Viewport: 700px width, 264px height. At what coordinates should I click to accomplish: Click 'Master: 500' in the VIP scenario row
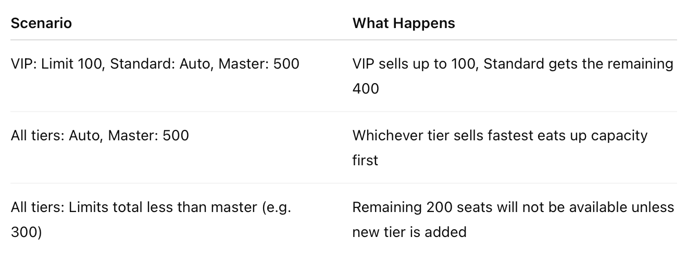pyautogui.click(x=259, y=64)
